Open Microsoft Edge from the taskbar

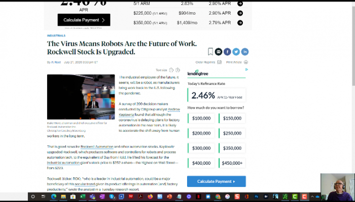54,196
